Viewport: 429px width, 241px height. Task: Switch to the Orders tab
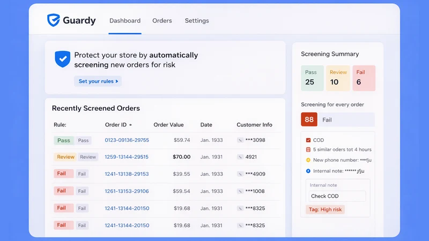162,21
